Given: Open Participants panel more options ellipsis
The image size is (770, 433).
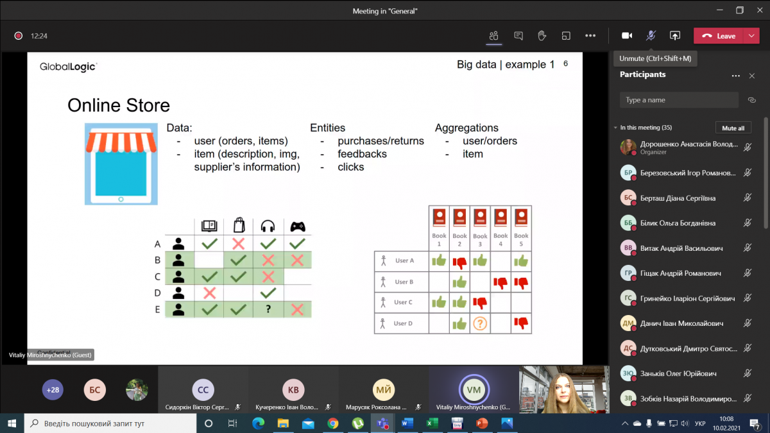Looking at the screenshot, I should tap(735, 76).
